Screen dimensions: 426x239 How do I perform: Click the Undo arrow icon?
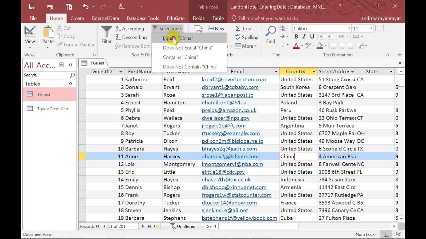[85, 6]
